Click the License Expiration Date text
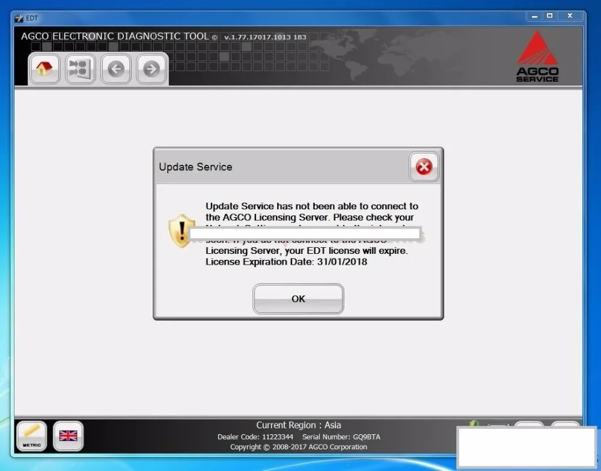The height and width of the screenshot is (471, 601). click(x=286, y=262)
